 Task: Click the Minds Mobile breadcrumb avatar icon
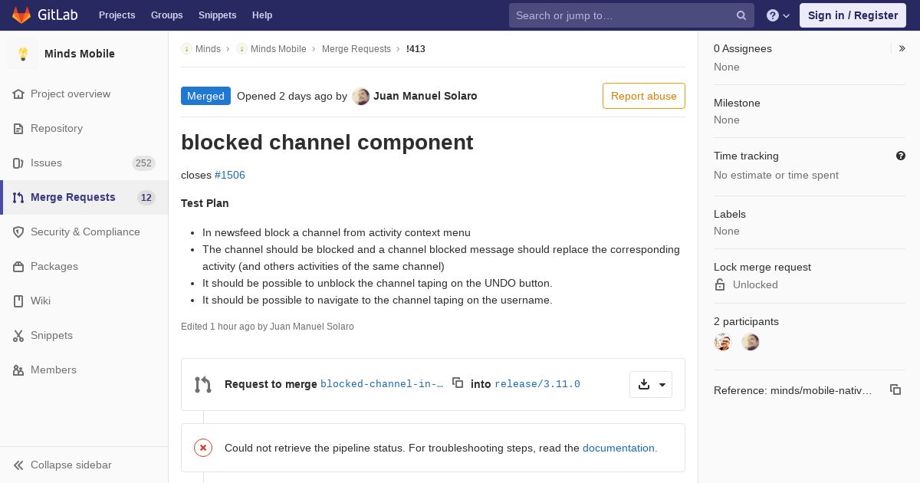point(242,48)
